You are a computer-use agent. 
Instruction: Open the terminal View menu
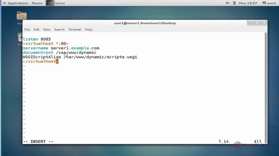[47, 29]
